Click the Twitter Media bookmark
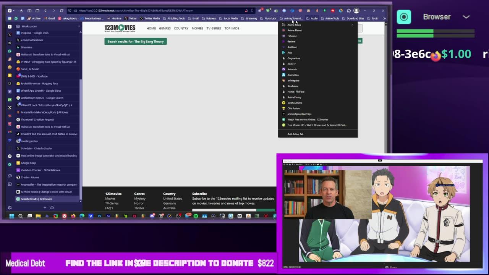 (150, 18)
